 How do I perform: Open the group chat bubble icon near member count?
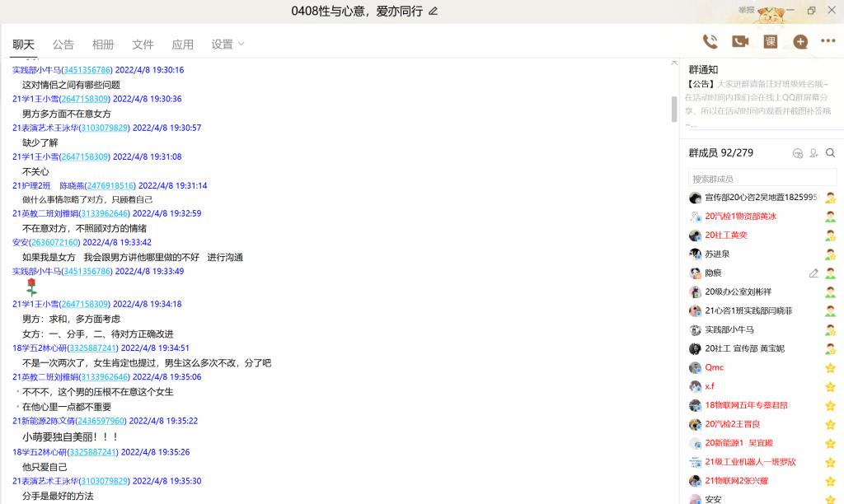797,153
